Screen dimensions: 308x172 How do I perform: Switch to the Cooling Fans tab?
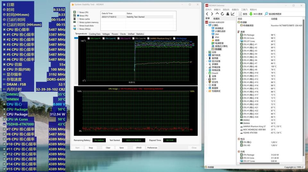[95, 34]
